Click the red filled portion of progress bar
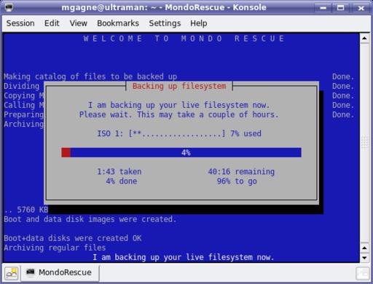Screen dimensions: 373x284 click(x=66, y=153)
